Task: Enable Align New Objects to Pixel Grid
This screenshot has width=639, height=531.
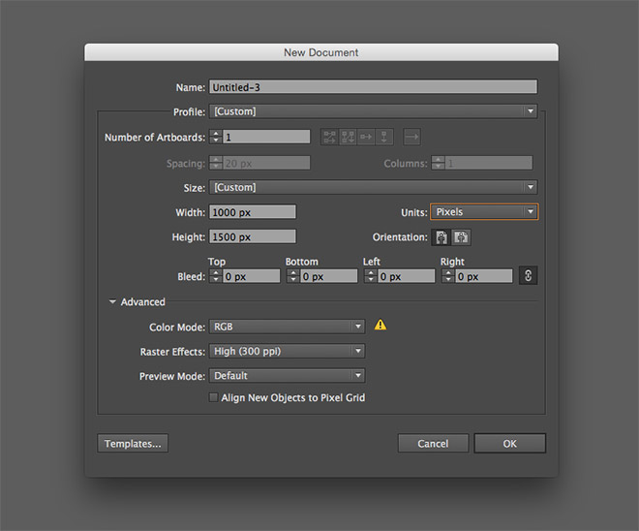Action: (x=213, y=397)
